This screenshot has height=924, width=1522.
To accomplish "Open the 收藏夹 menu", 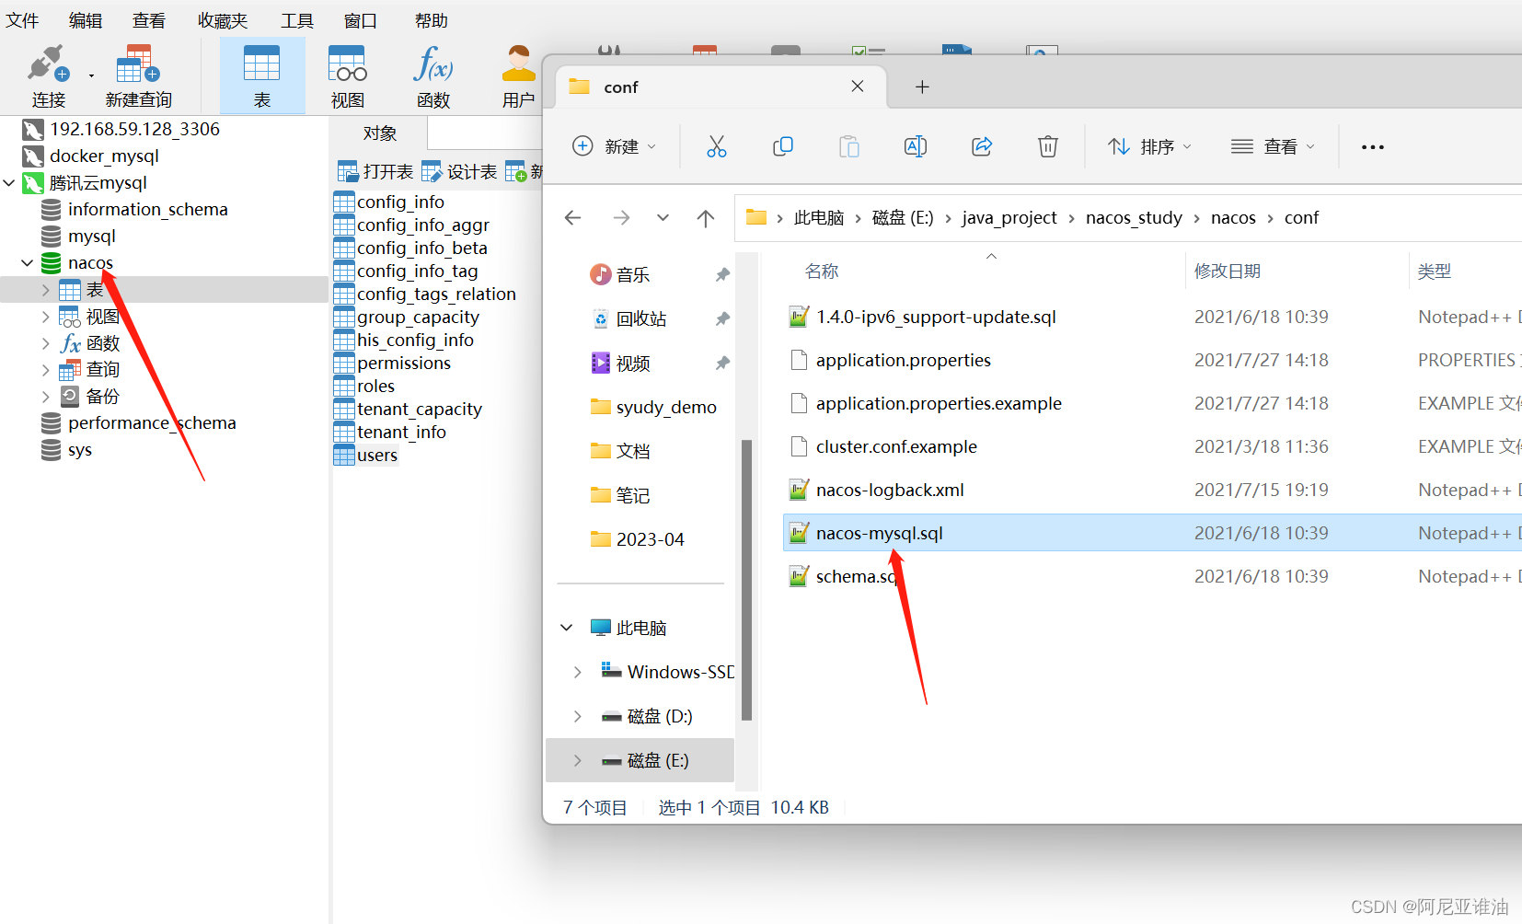I will tap(223, 20).
